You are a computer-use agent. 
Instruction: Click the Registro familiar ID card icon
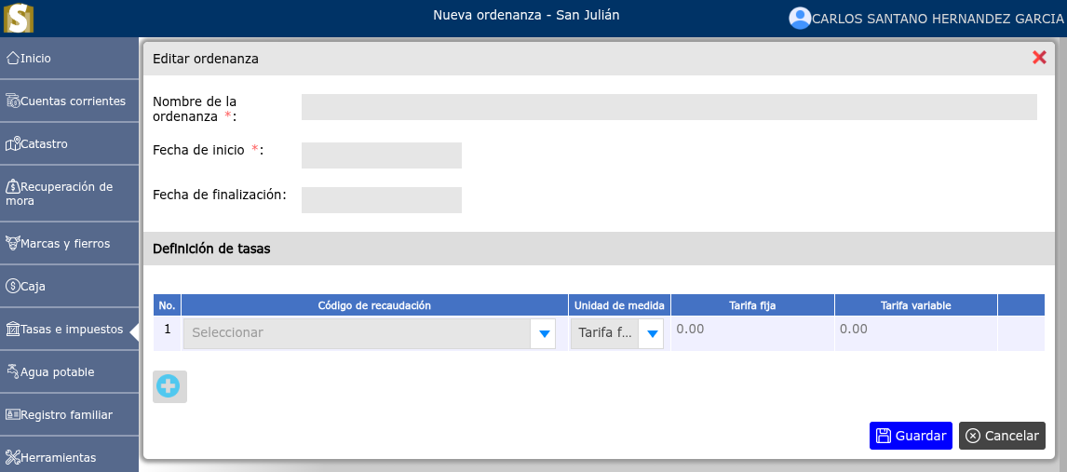coord(12,414)
